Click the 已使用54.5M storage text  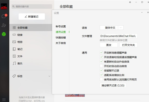click(x=32, y=101)
